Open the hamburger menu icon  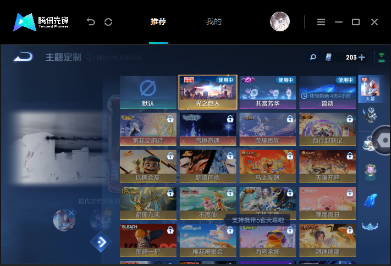point(321,22)
